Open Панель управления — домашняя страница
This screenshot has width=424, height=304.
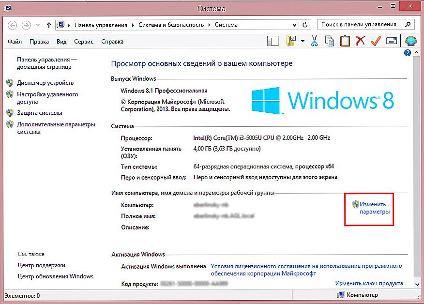click(47, 63)
